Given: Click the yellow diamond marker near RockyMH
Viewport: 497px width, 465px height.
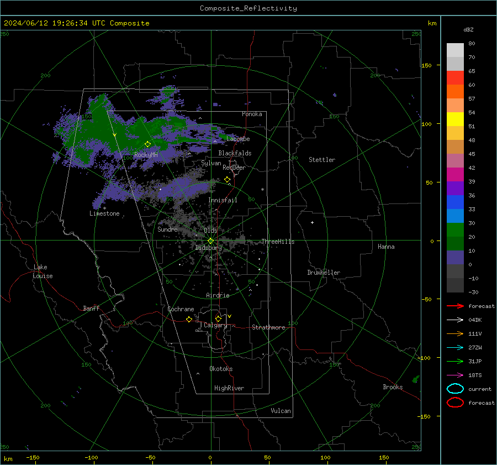Looking at the screenshot, I should click(147, 144).
